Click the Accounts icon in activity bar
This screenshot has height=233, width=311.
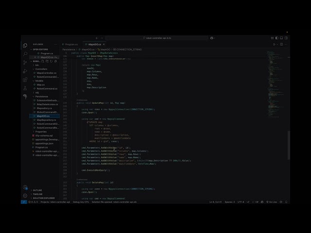(25, 187)
